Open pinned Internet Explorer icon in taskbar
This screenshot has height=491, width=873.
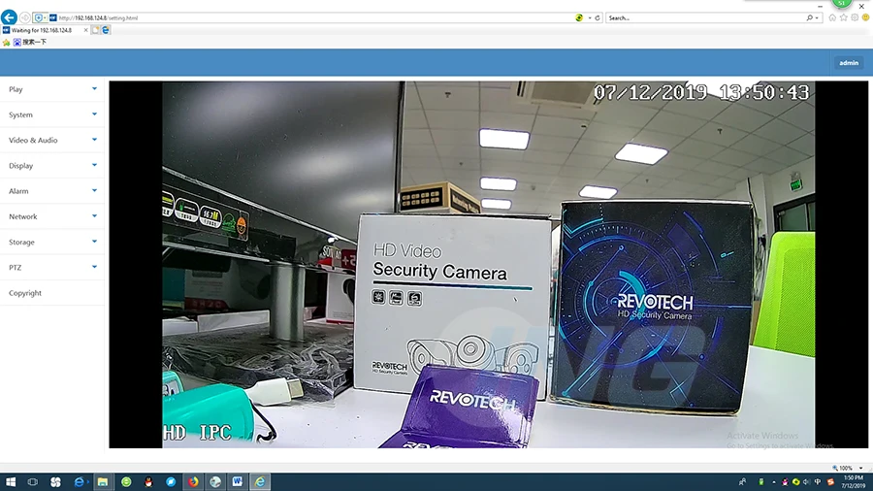80,482
